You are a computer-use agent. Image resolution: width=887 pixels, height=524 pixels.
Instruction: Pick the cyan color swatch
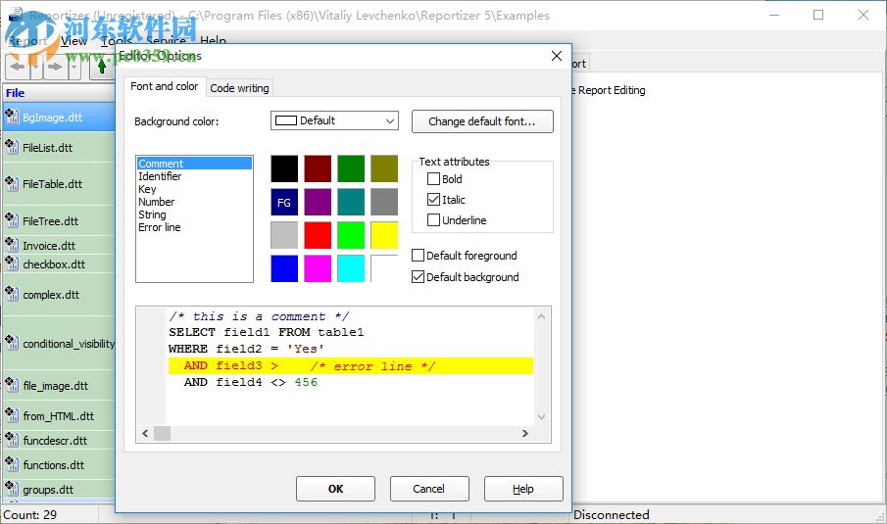click(x=351, y=268)
